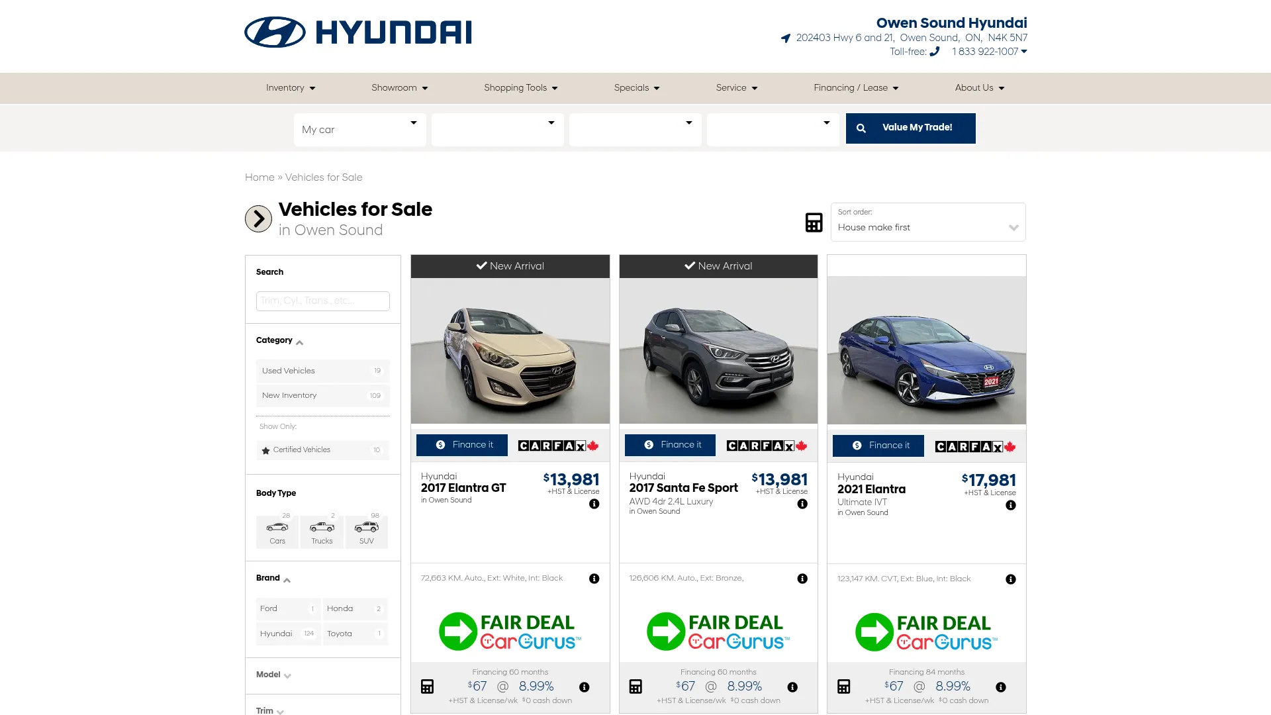Toggle Toyota brand filter
The width and height of the screenshot is (1271, 715).
[355, 634]
